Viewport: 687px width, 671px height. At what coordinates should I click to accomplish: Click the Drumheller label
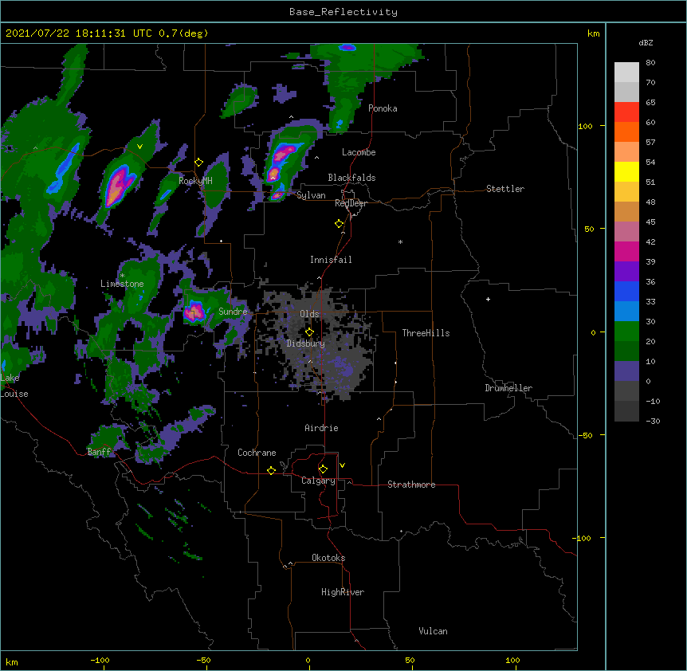point(508,388)
